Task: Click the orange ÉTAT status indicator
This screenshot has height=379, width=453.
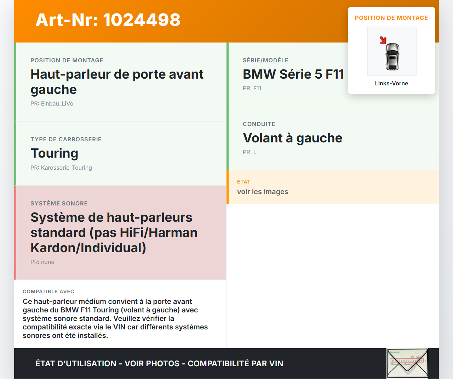Action: point(243,182)
